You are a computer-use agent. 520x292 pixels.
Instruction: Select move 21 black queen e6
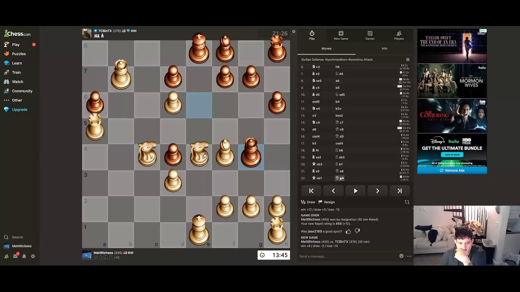pyautogui.click(x=340, y=171)
